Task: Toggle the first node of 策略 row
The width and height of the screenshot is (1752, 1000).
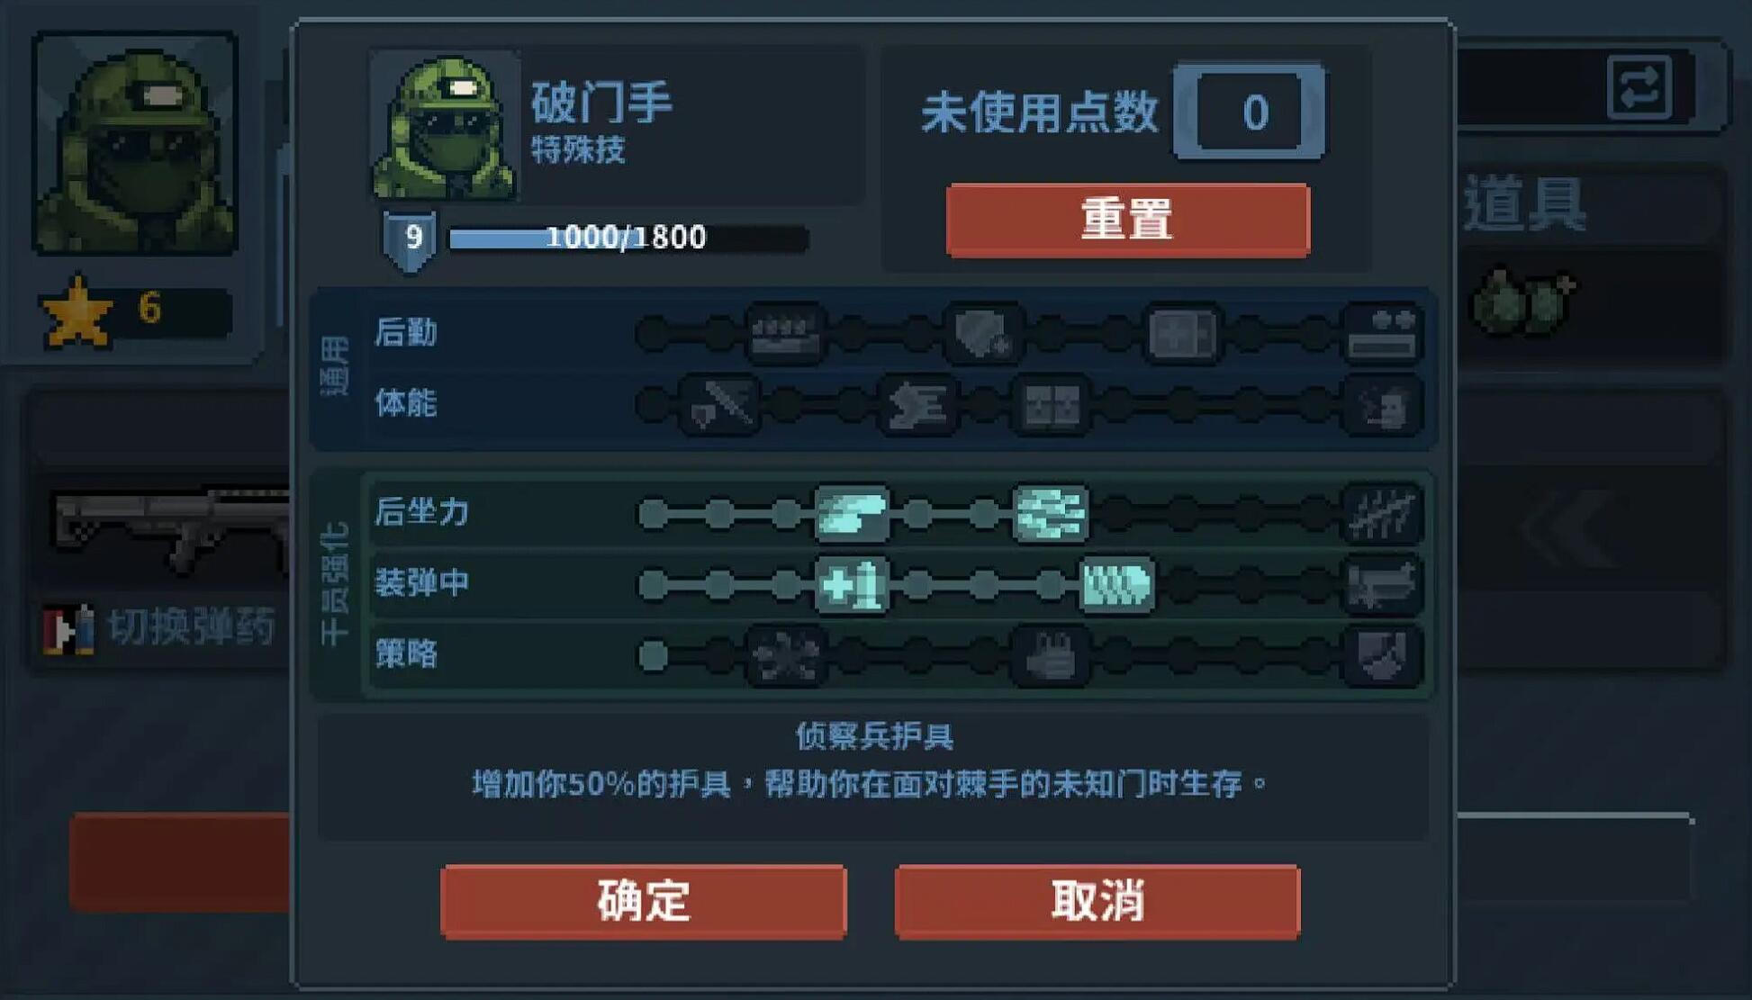Action: click(x=654, y=656)
